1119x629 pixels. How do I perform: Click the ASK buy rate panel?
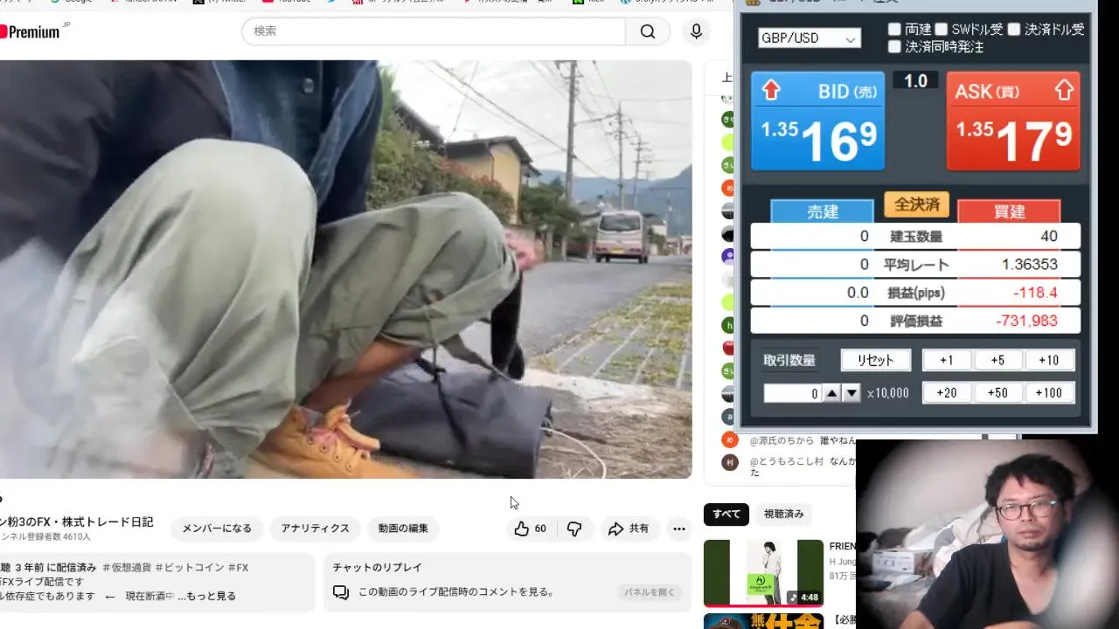pos(1013,121)
